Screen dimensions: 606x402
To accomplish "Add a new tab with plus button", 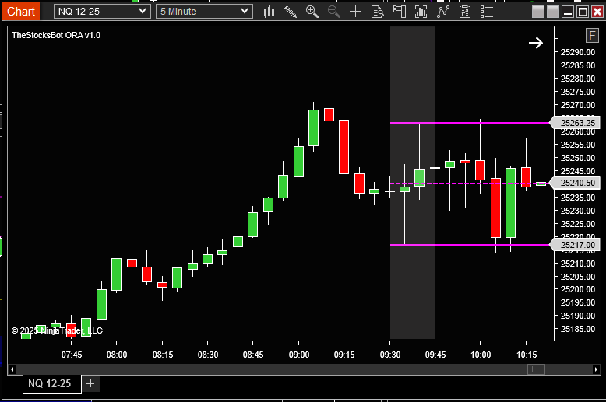I will [x=90, y=383].
